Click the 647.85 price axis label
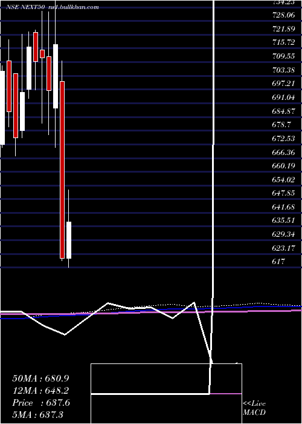The image size is (302, 424). pos(283,193)
